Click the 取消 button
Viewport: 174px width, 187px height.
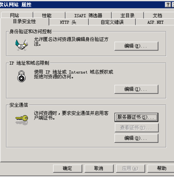(x=99, y=169)
